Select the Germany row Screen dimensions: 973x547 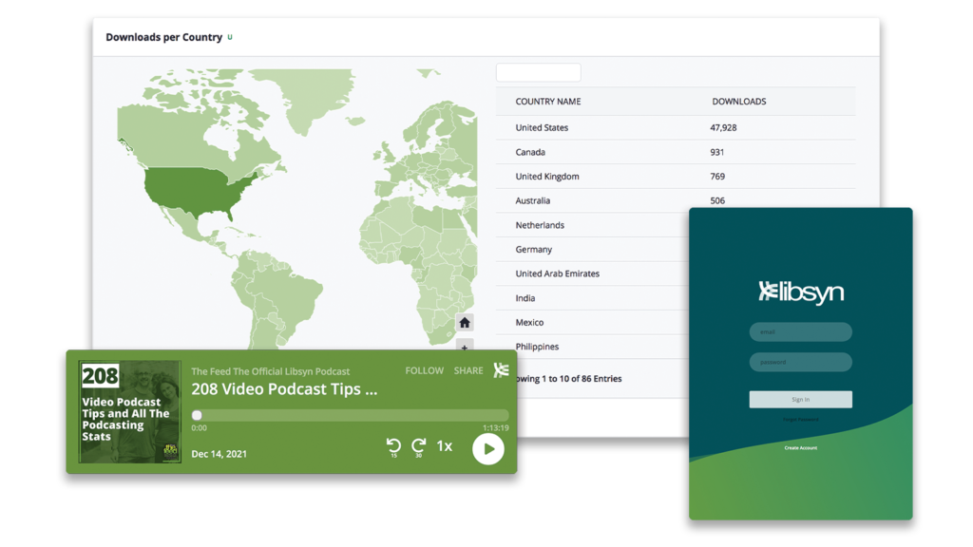pos(592,250)
